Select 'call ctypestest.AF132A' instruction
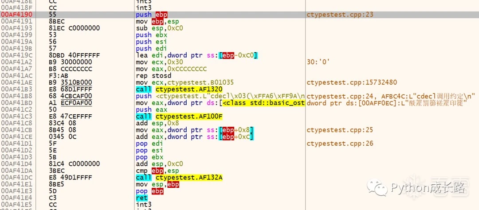Viewport: 479px width, 210px height. click(179, 178)
